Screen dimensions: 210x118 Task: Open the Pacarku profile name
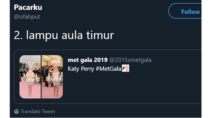(28, 7)
